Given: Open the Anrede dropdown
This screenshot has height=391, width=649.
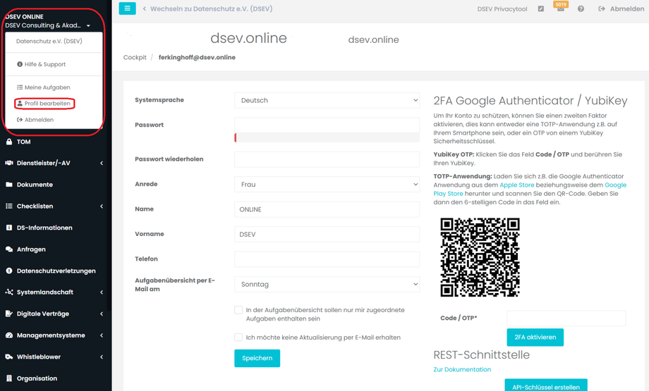Looking at the screenshot, I should [327, 185].
